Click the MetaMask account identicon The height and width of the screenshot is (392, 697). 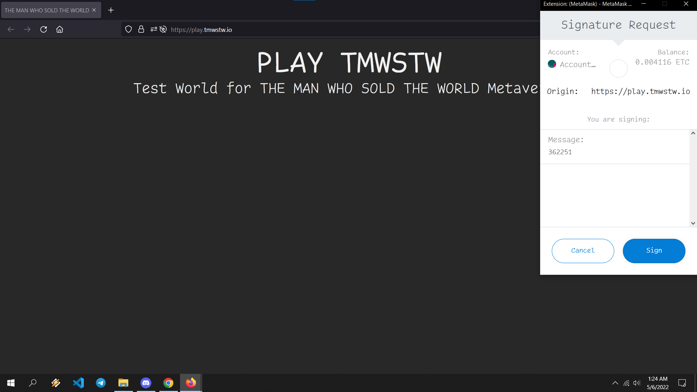click(x=552, y=64)
